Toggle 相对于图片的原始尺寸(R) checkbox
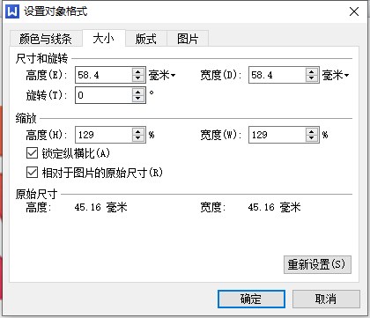370x318 pixels. 32,173
